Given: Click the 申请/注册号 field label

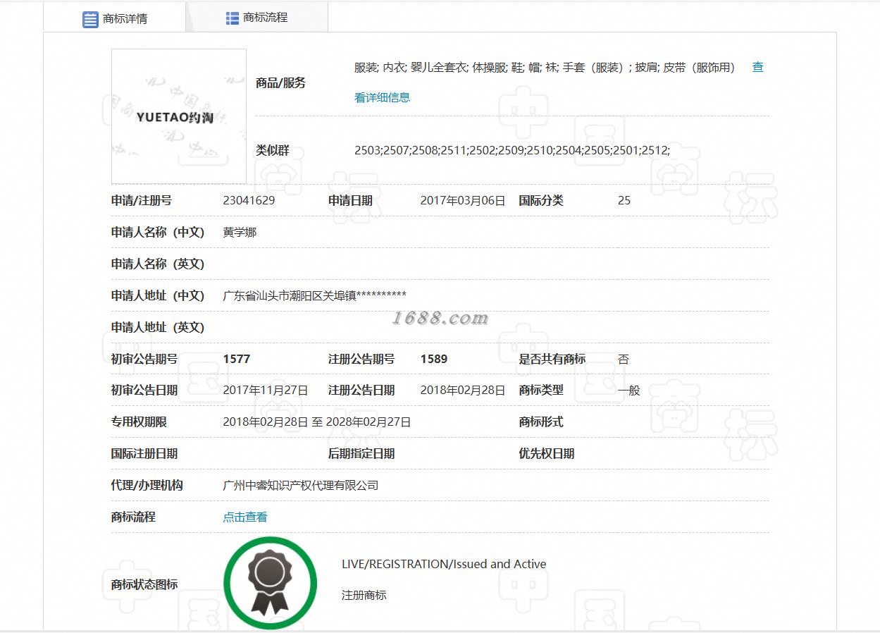Looking at the screenshot, I should coord(142,200).
